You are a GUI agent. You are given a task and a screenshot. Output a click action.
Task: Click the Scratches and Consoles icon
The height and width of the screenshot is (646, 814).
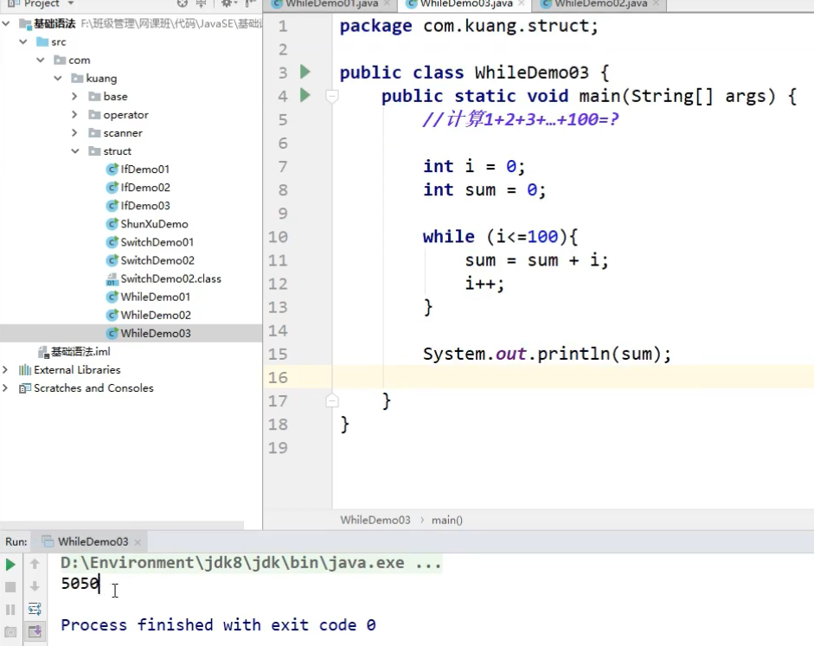click(25, 388)
